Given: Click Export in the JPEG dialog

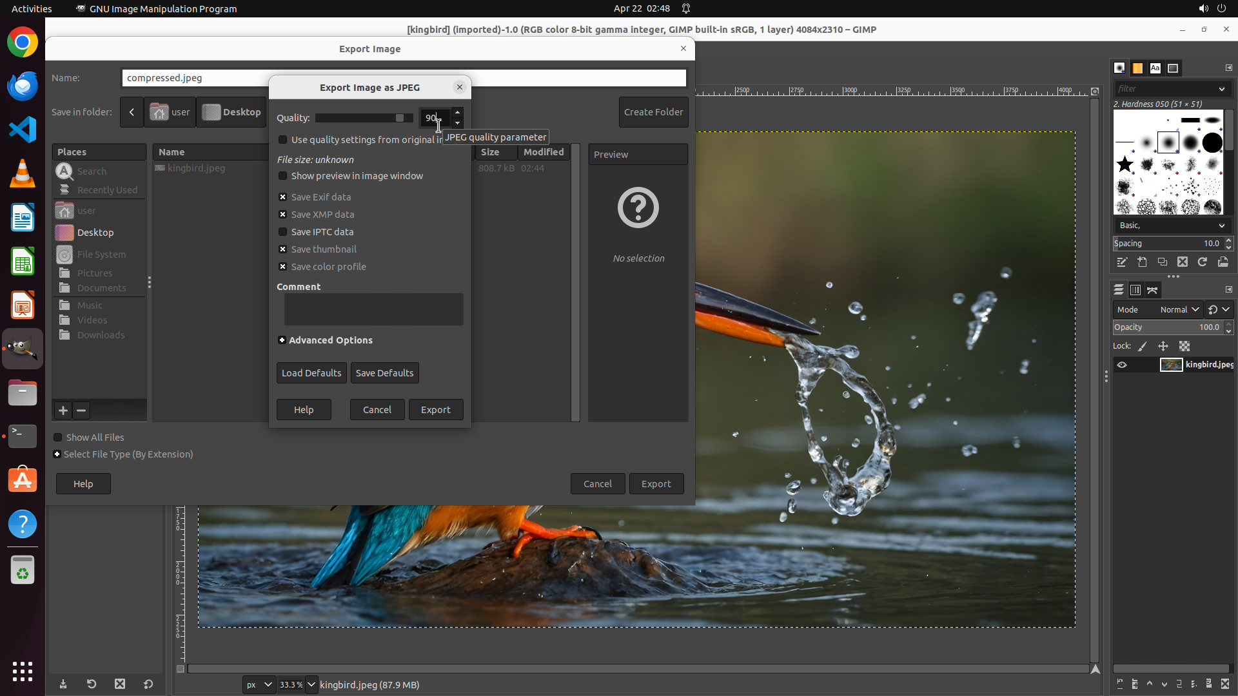Looking at the screenshot, I should (x=436, y=410).
